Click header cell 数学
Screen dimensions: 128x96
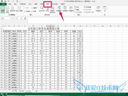coord(50,31)
